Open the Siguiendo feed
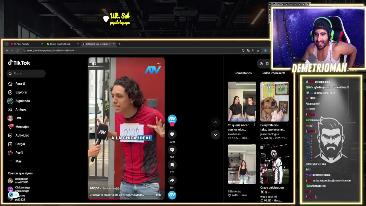The image size is (366, 206). (23, 101)
